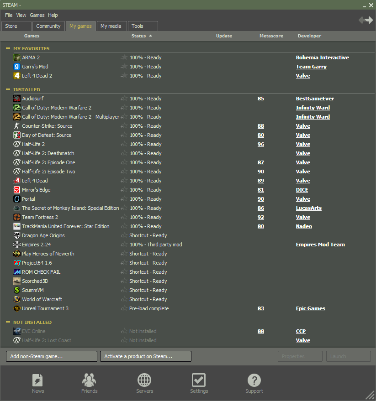Click the World of Warcraft icon
The width and height of the screenshot is (376, 401).
16,299
